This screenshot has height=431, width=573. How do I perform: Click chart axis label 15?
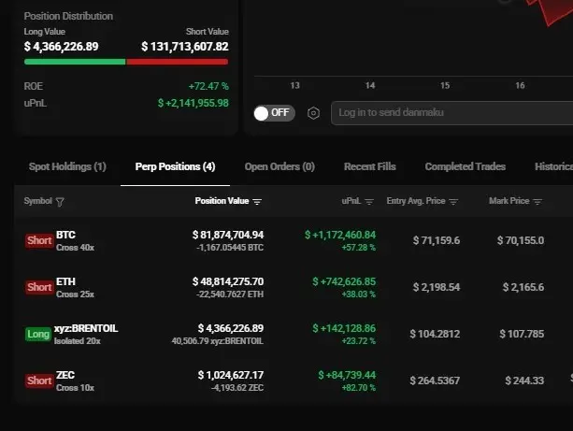445,85
